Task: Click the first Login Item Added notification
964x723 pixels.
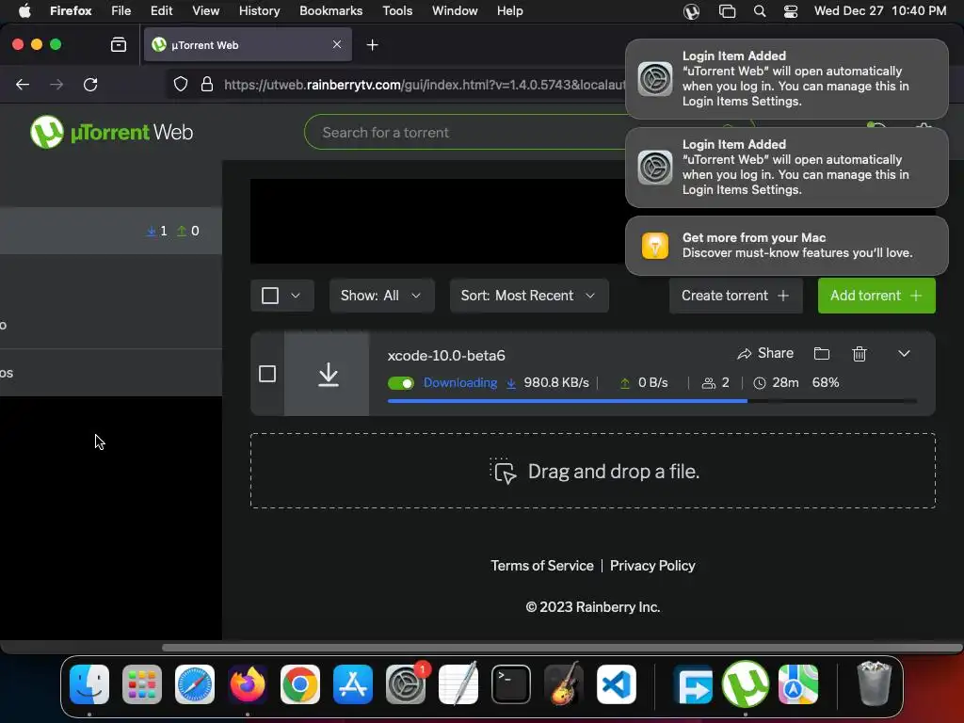Action: point(787,79)
